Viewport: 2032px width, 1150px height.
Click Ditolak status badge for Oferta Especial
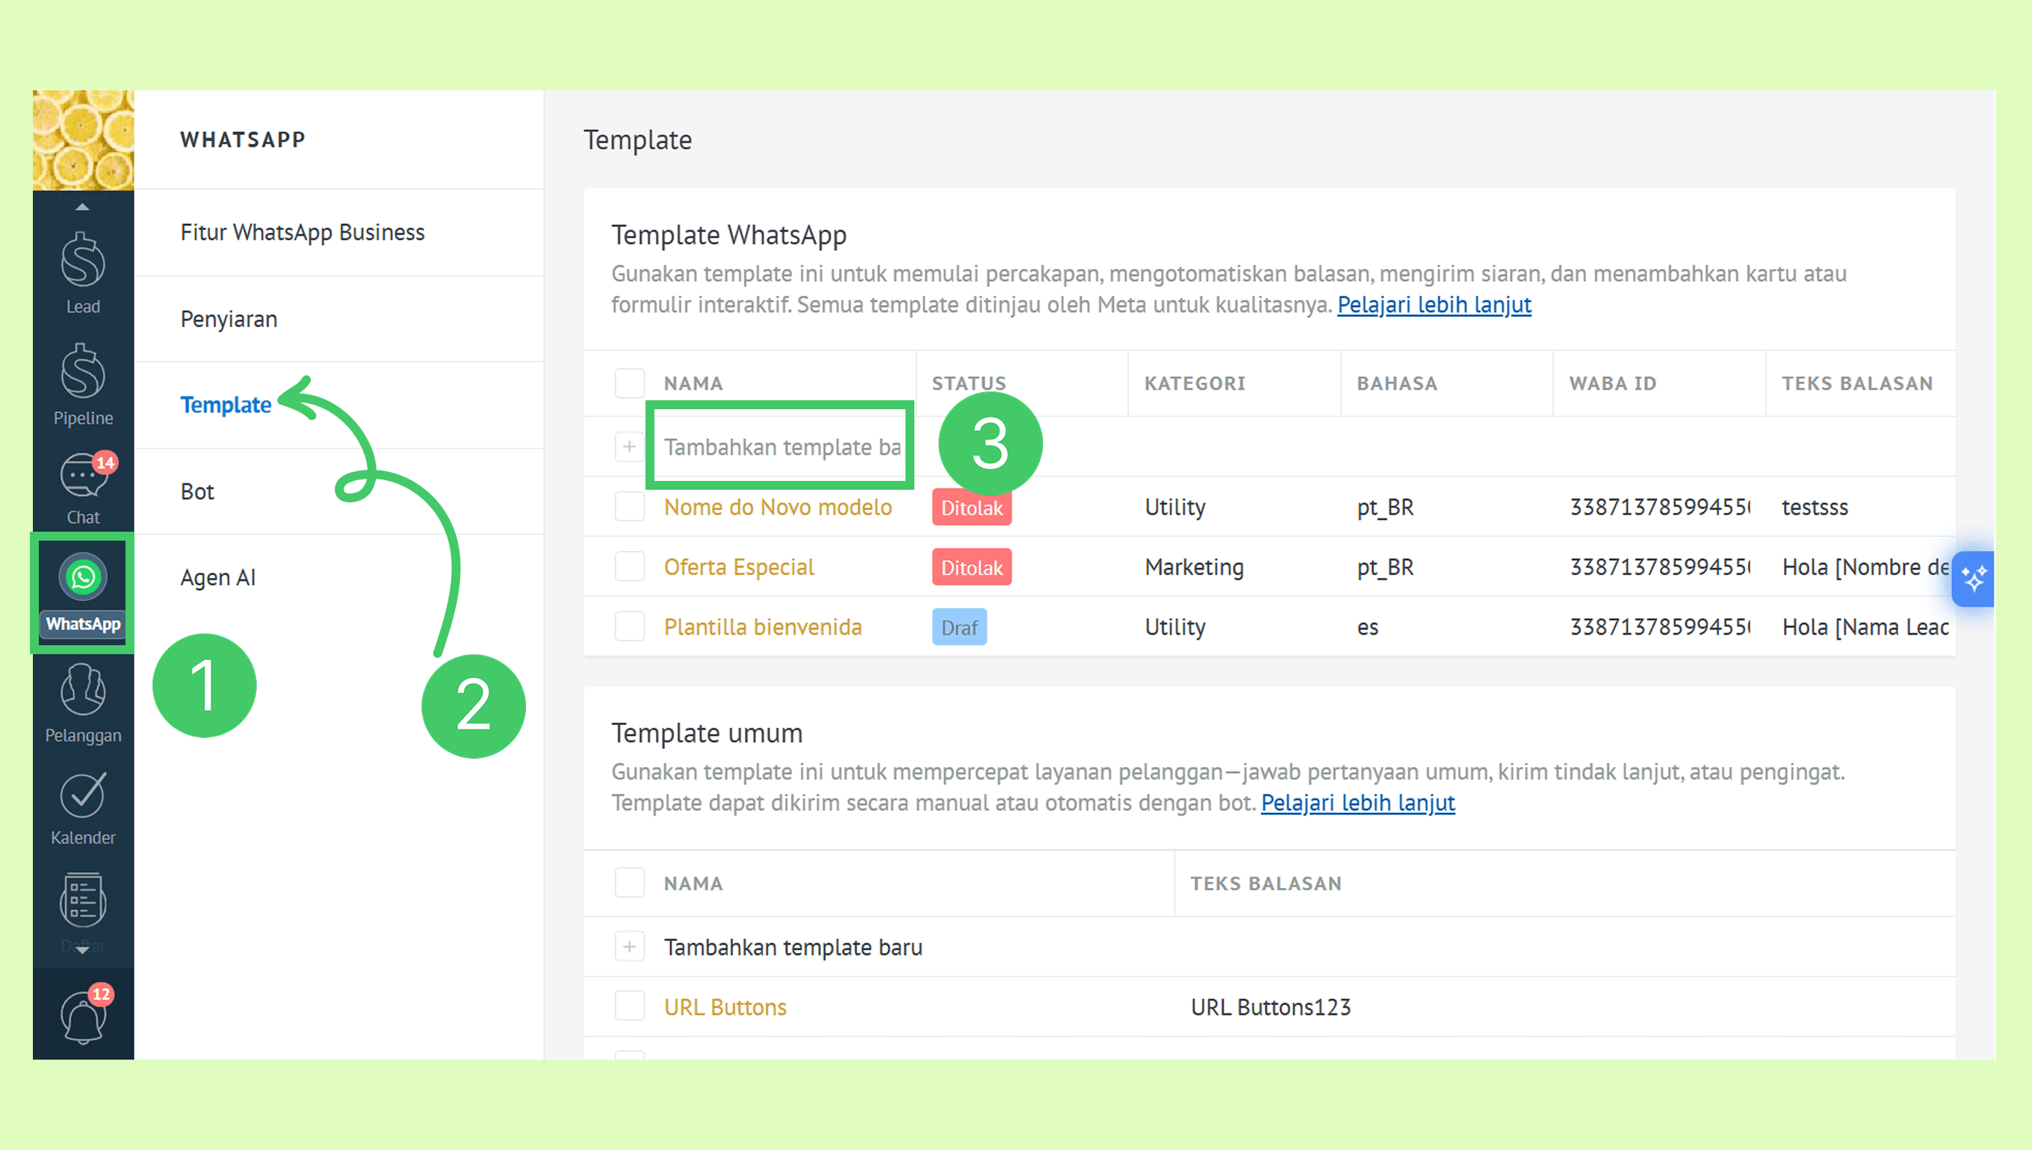tap(971, 567)
